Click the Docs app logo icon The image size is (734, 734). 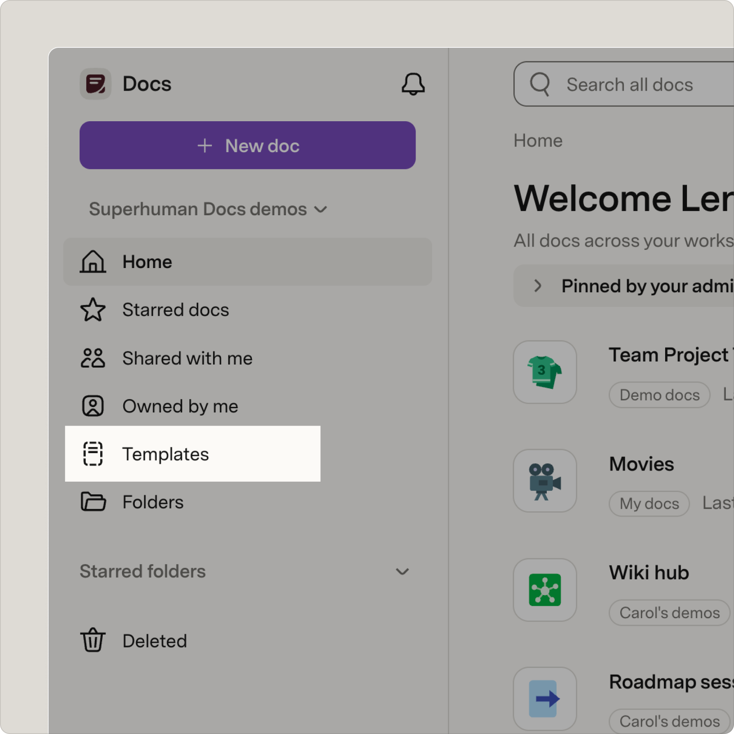95,84
